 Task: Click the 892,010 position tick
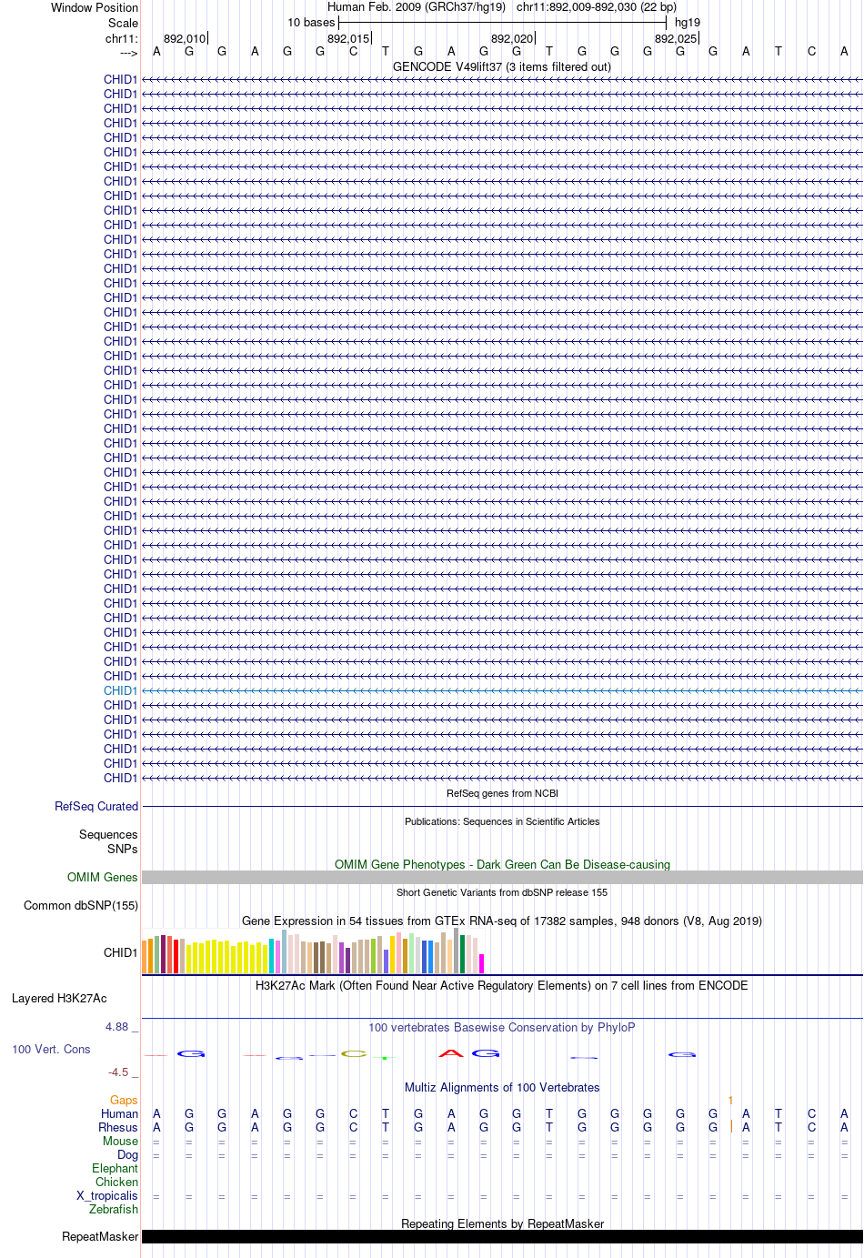click(x=185, y=38)
